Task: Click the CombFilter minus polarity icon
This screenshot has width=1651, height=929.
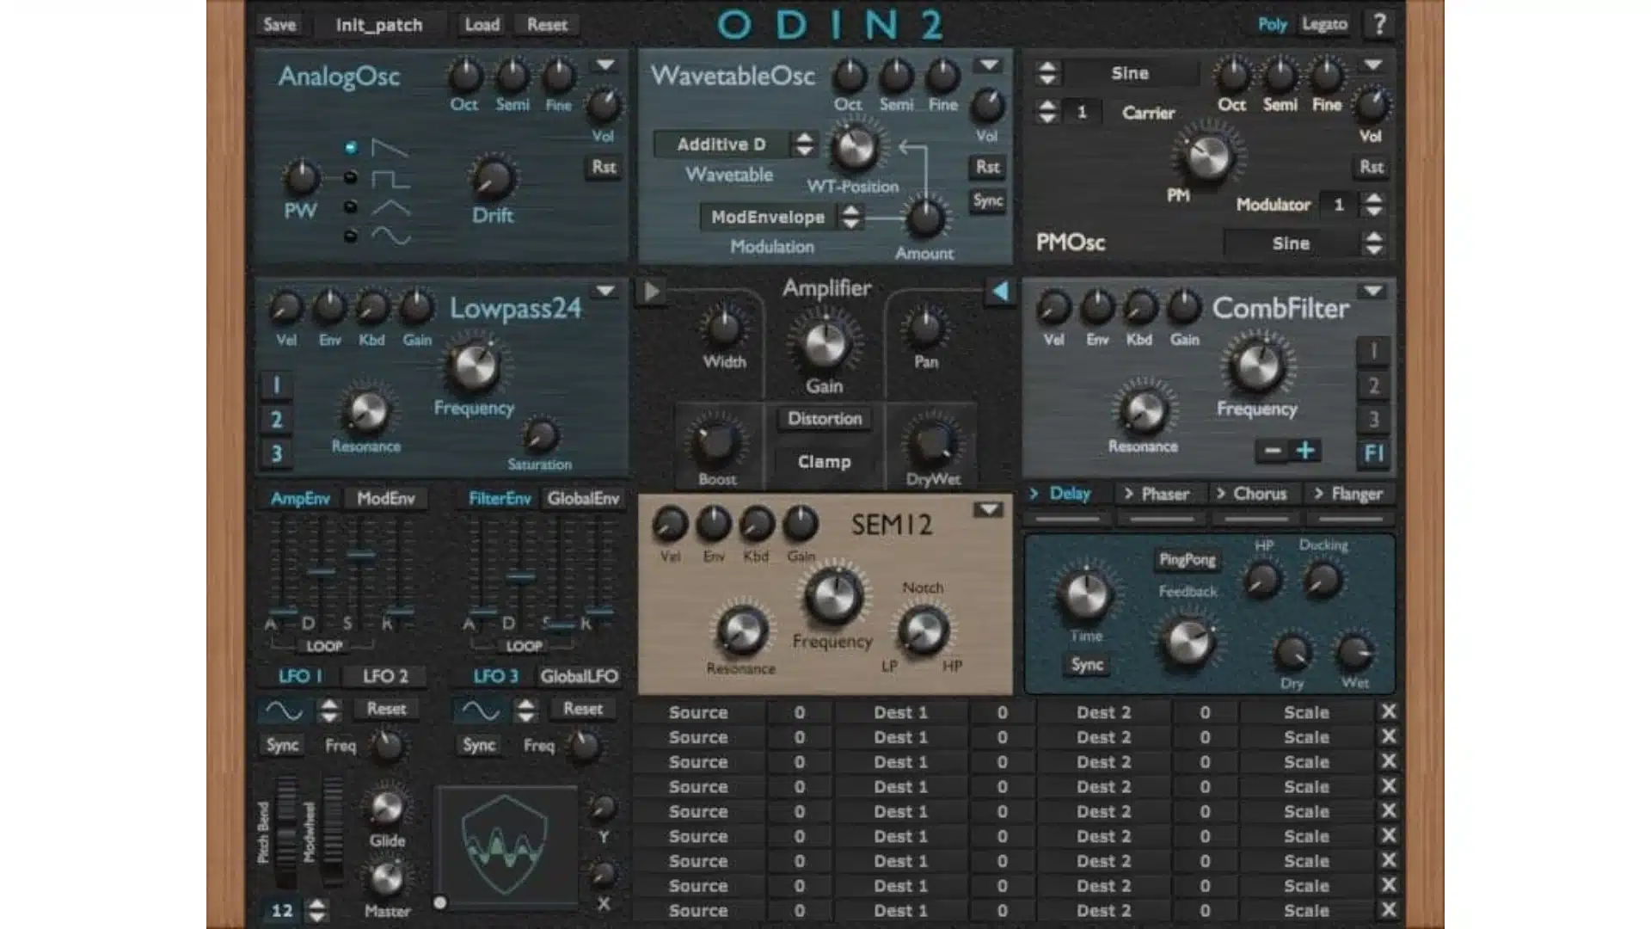Action: [1273, 450]
